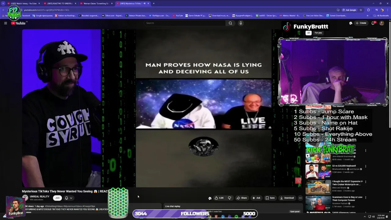Switch to Watch history browser tab
The height and width of the screenshot is (220, 391).
(x=24, y=3)
